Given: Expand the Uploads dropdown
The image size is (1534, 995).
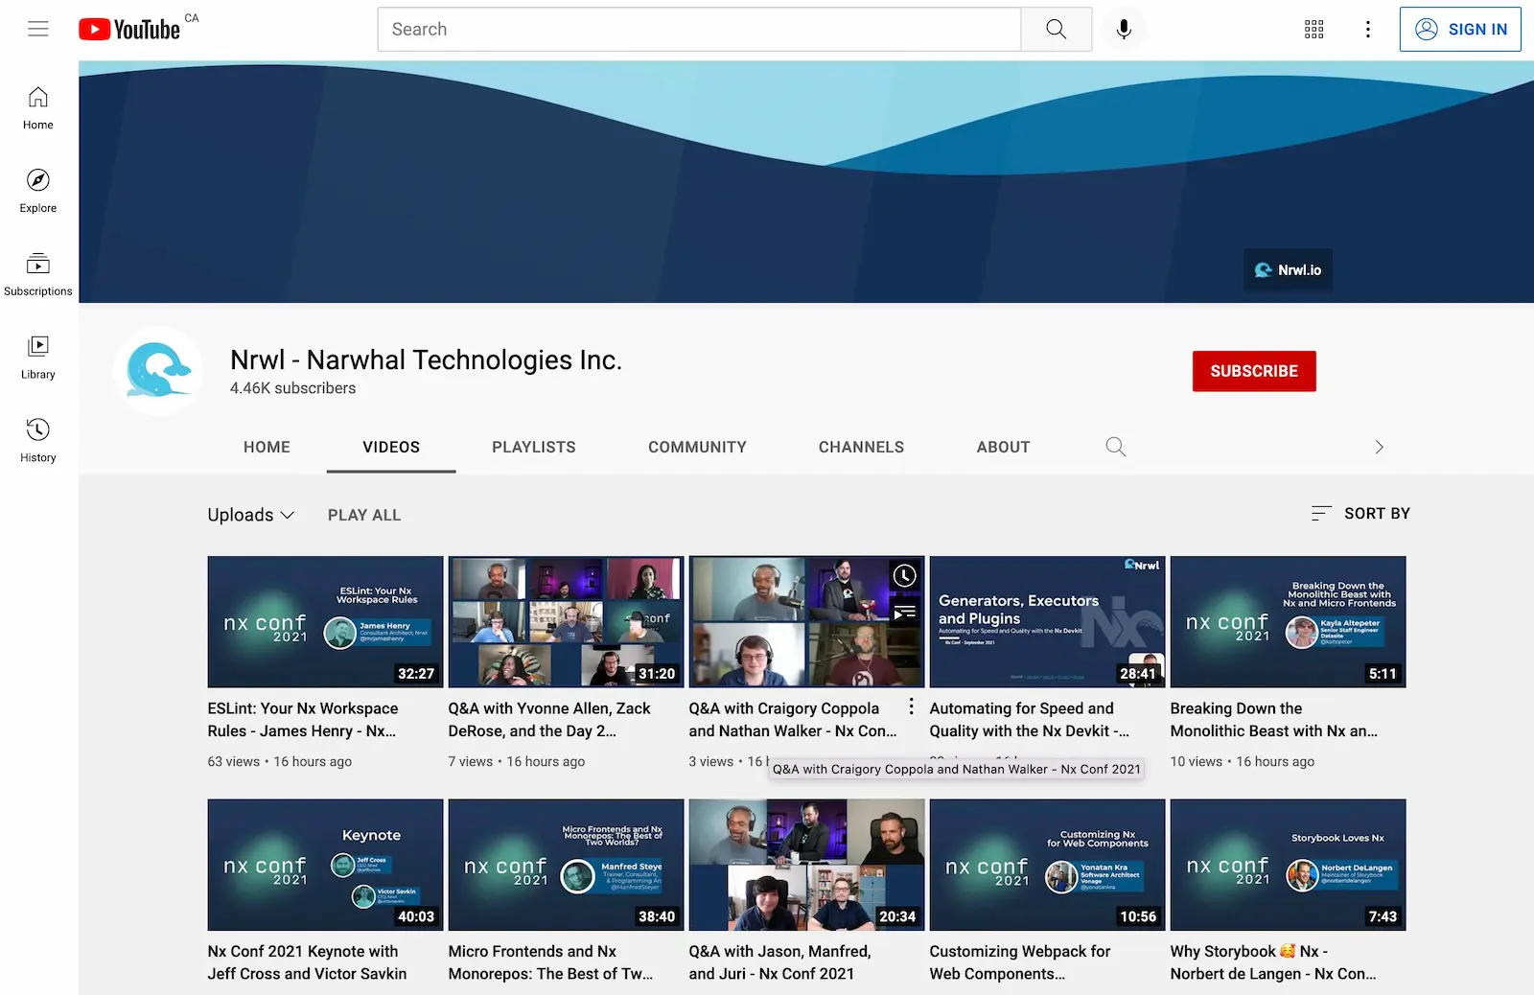Looking at the screenshot, I should coord(250,515).
